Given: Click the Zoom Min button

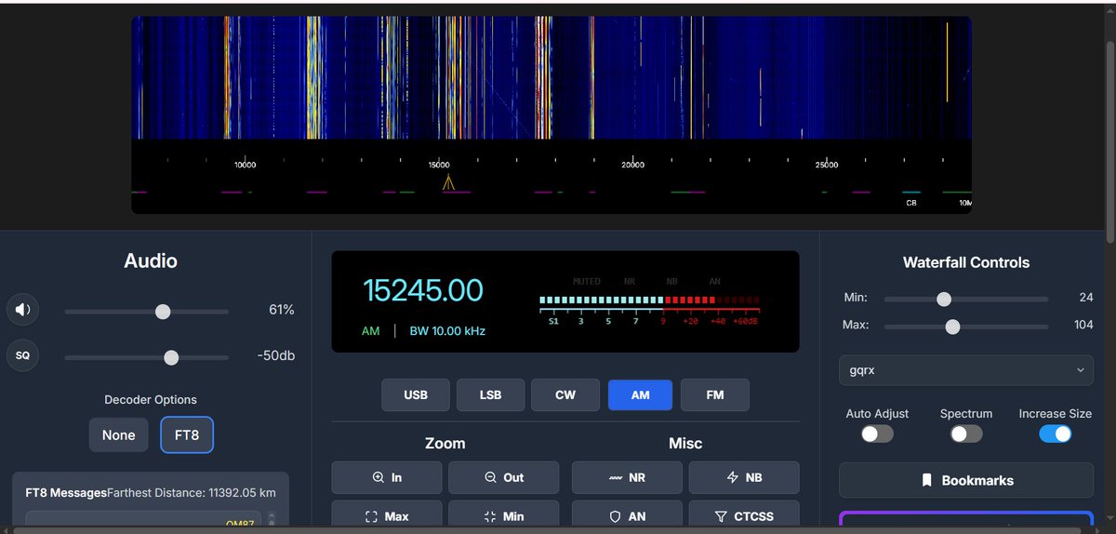Looking at the screenshot, I should (504, 515).
